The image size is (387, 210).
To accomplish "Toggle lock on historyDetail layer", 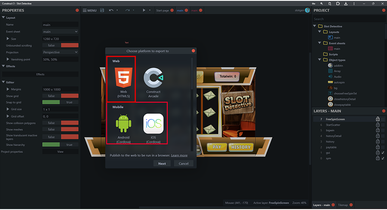I will [x=378, y=136].
